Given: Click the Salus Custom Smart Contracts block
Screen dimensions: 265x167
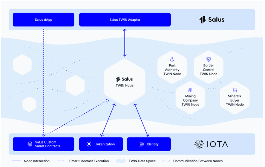Looking at the screenshot, I should click(x=44, y=144).
